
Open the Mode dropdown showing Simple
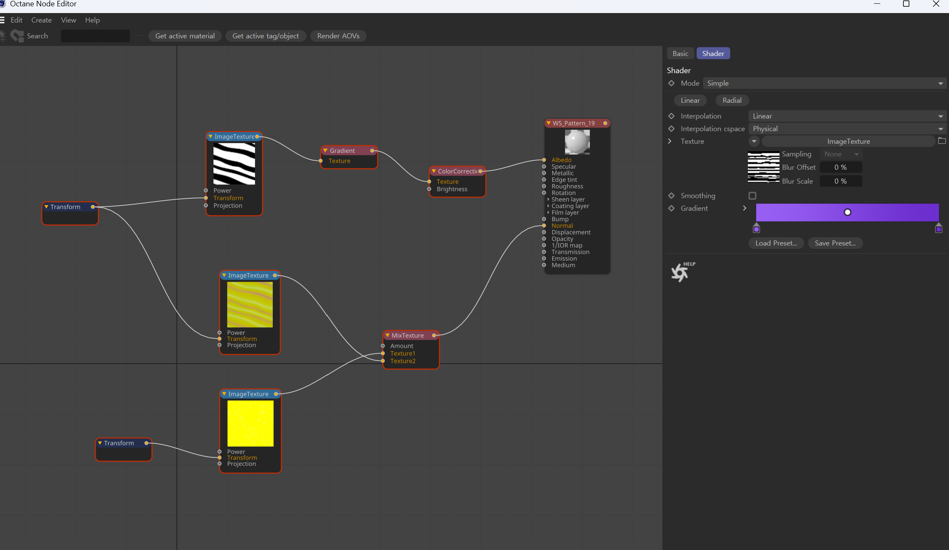pyautogui.click(x=825, y=83)
